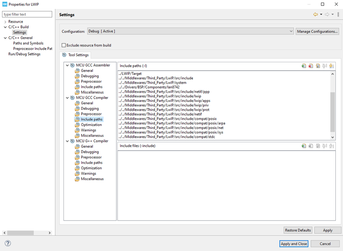The image size is (343, 251).
Task: Click include paths scroll down arrow
Action: coord(332,137)
